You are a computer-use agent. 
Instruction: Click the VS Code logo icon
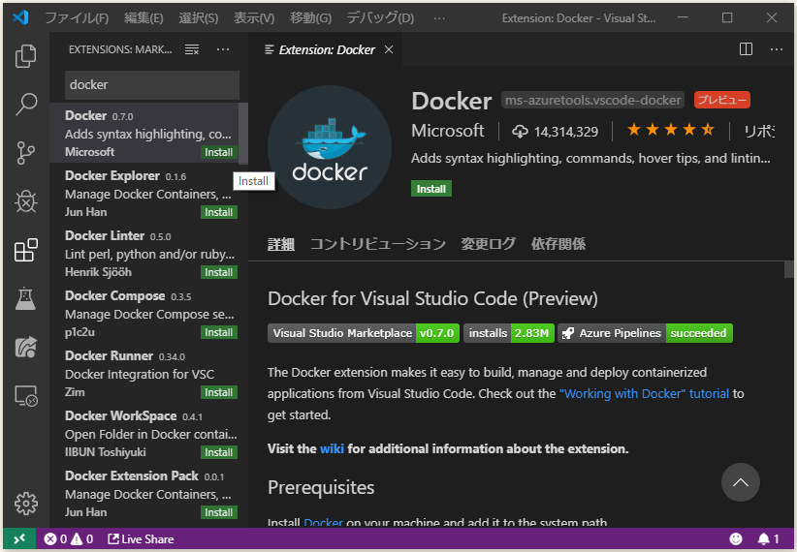20,17
